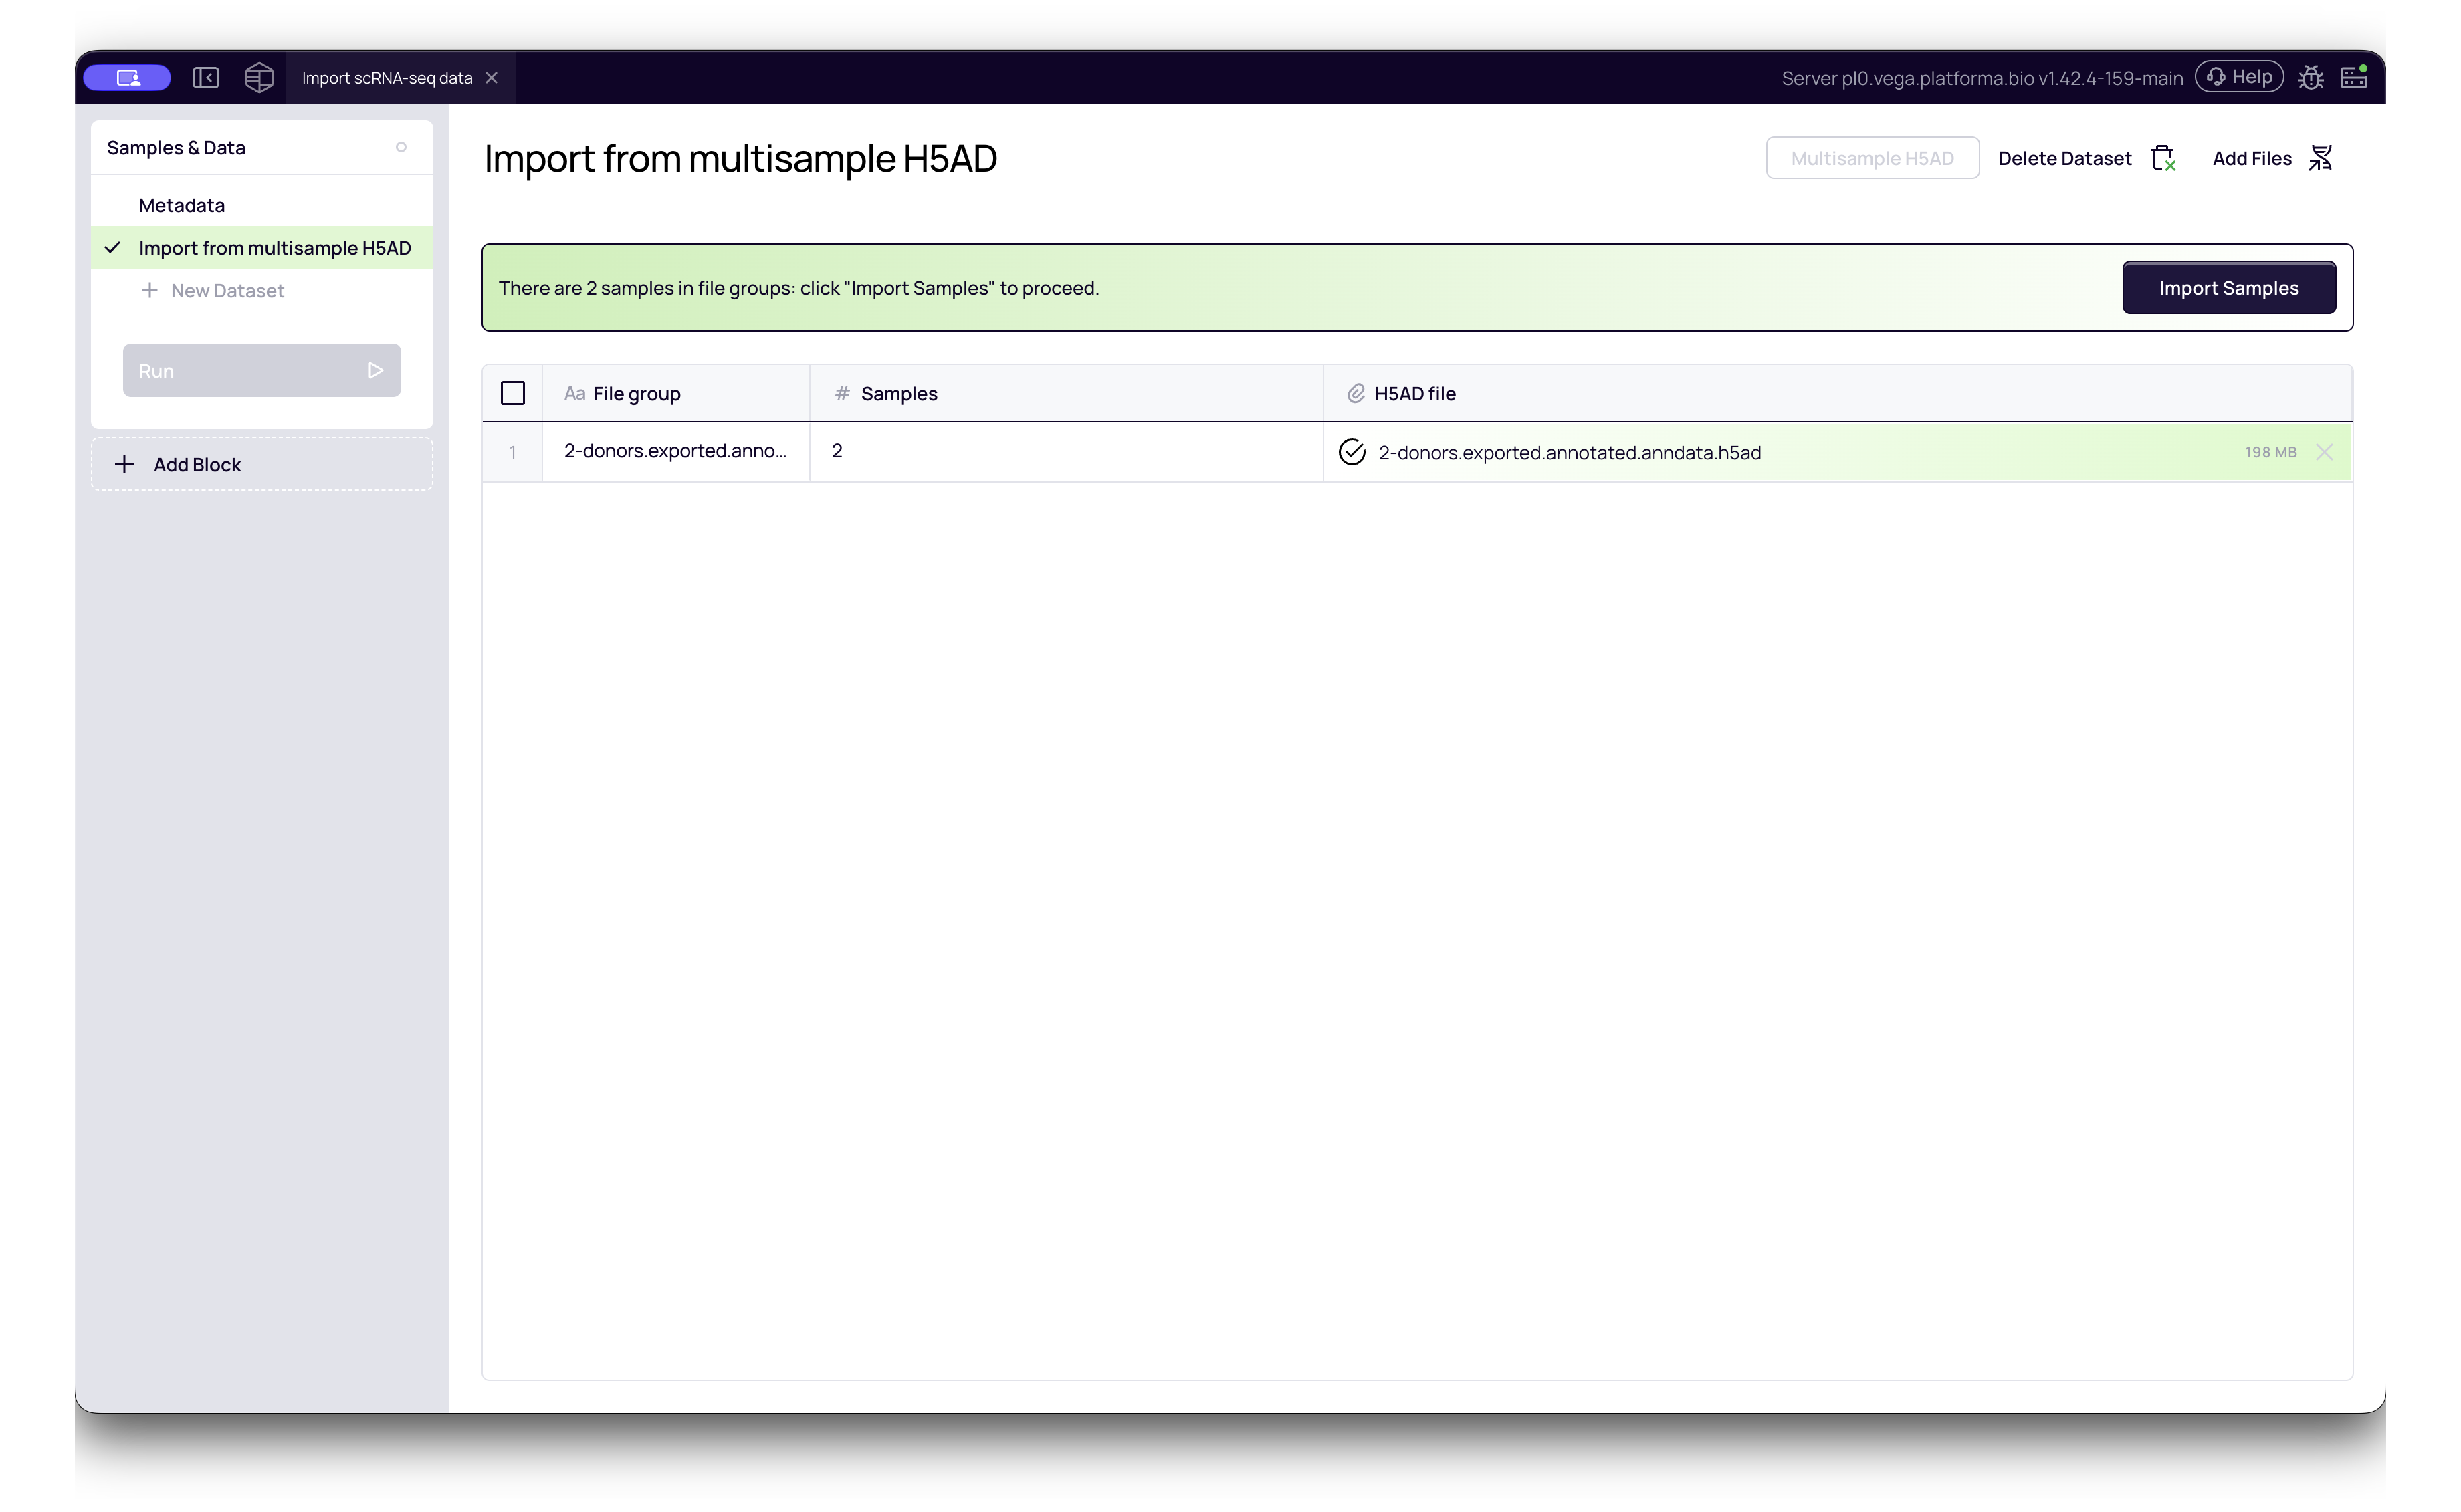The image size is (2461, 1512).
Task: Expand the Add Block panel
Action: point(262,464)
